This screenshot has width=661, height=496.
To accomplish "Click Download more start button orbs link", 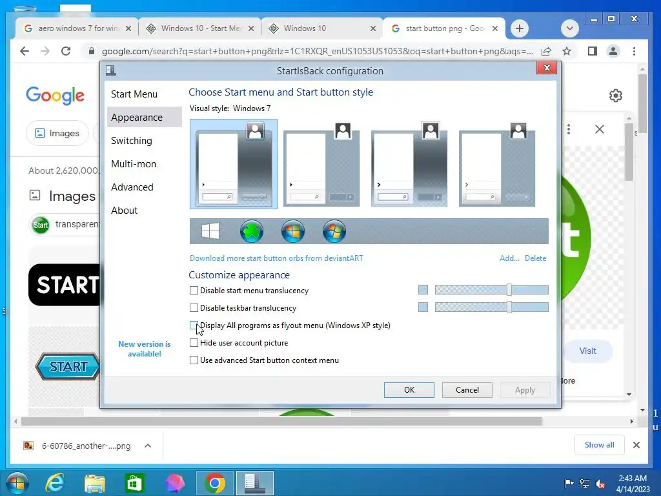I will point(276,258).
